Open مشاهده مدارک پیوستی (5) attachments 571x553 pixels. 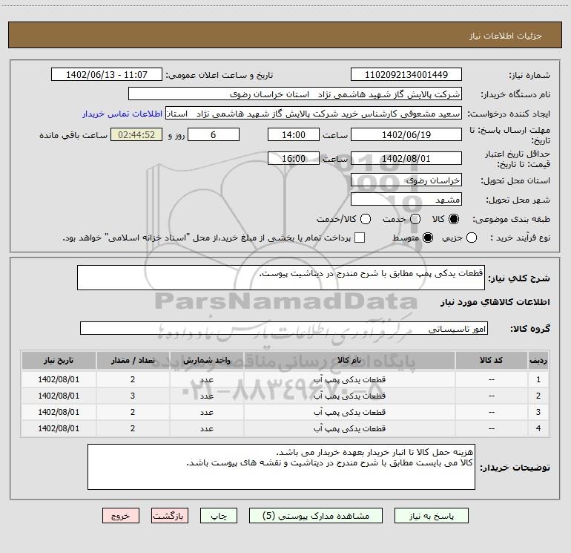coord(316,516)
